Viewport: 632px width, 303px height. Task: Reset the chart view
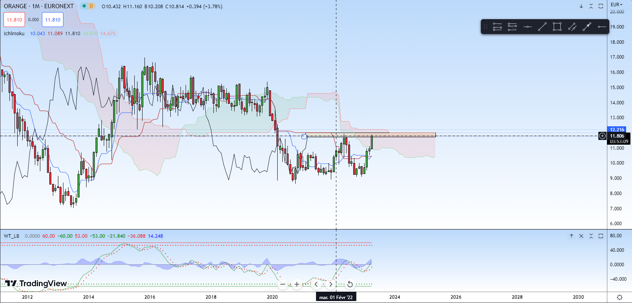[350, 284]
